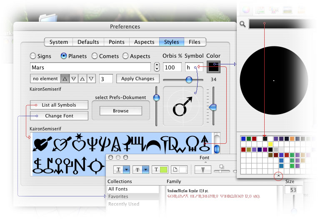The height and width of the screenshot is (219, 318).
Task: Click the strikethrough T icon in Font panel
Action: (137, 170)
